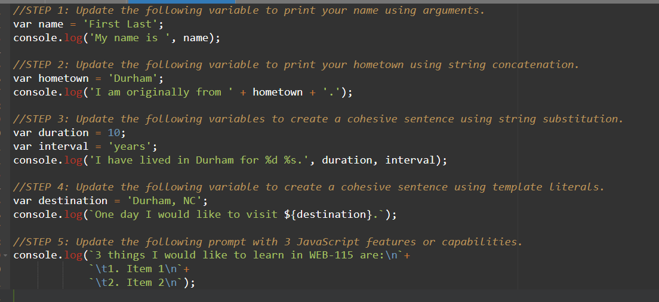659x302 pixels.
Task: Click the '//STEP 5' comment line
Action: 267,242
